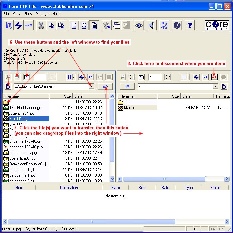Open the Help menu
The height and width of the screenshot is (233, 233).
pos(56,14)
